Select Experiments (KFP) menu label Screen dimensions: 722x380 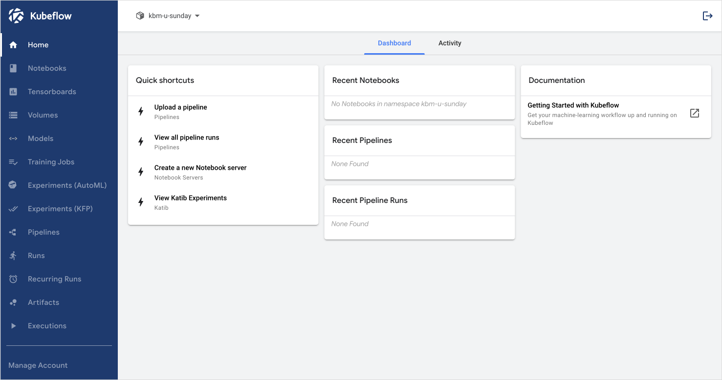pos(60,209)
